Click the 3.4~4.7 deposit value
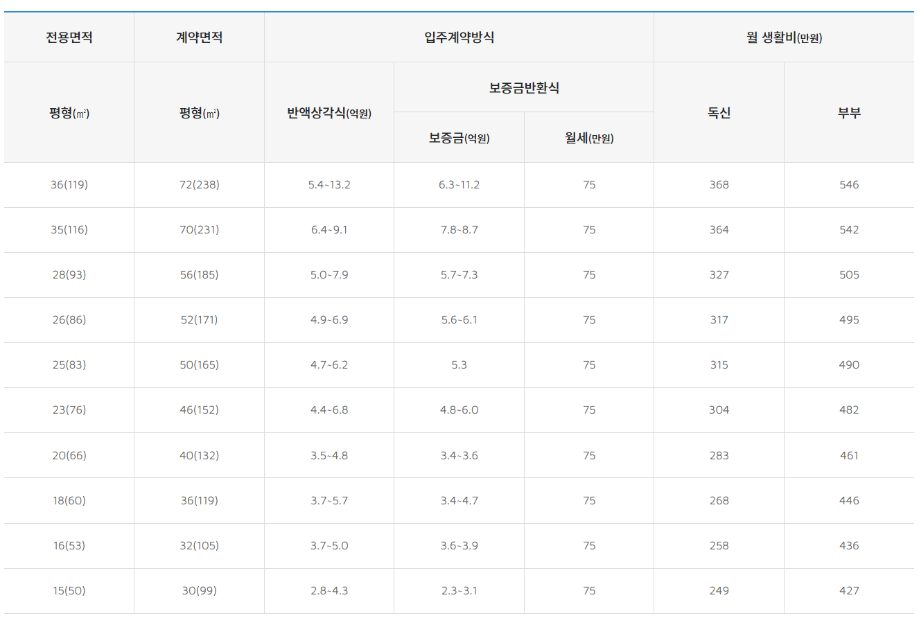 [x=459, y=501]
